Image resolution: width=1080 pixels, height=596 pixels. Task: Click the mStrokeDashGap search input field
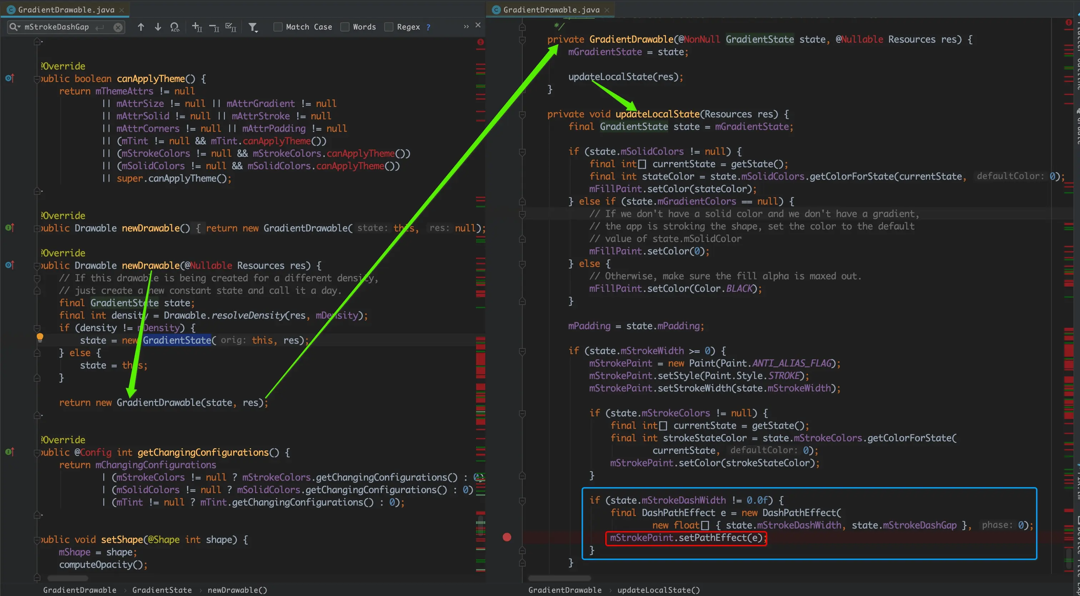coord(56,27)
